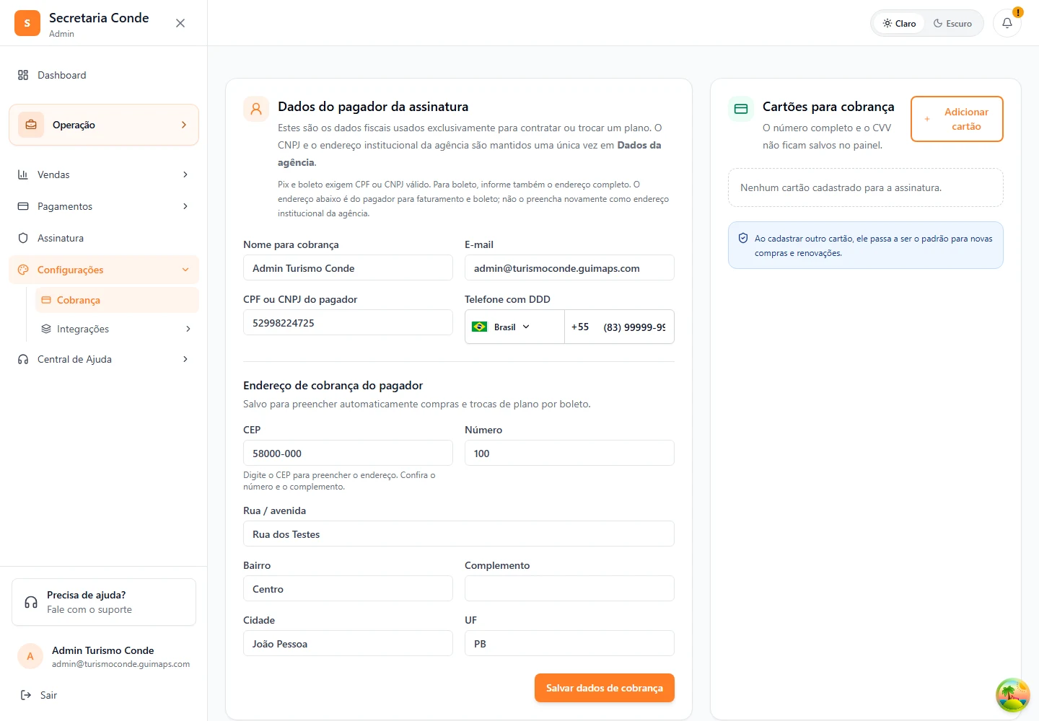
Task: Open the floating beach widget icon
Action: (x=1012, y=695)
